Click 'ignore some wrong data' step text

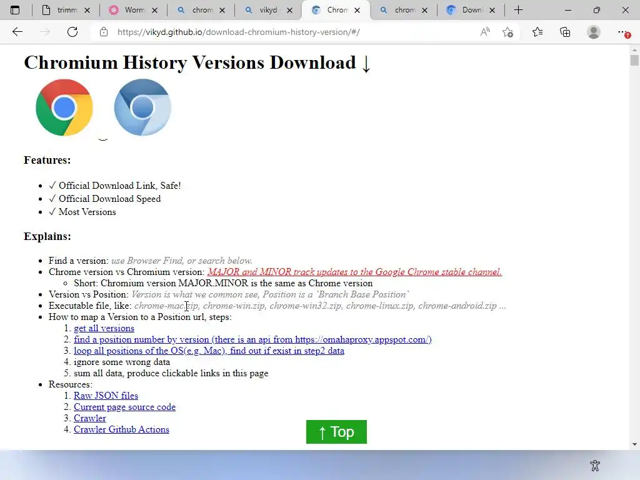point(122,362)
